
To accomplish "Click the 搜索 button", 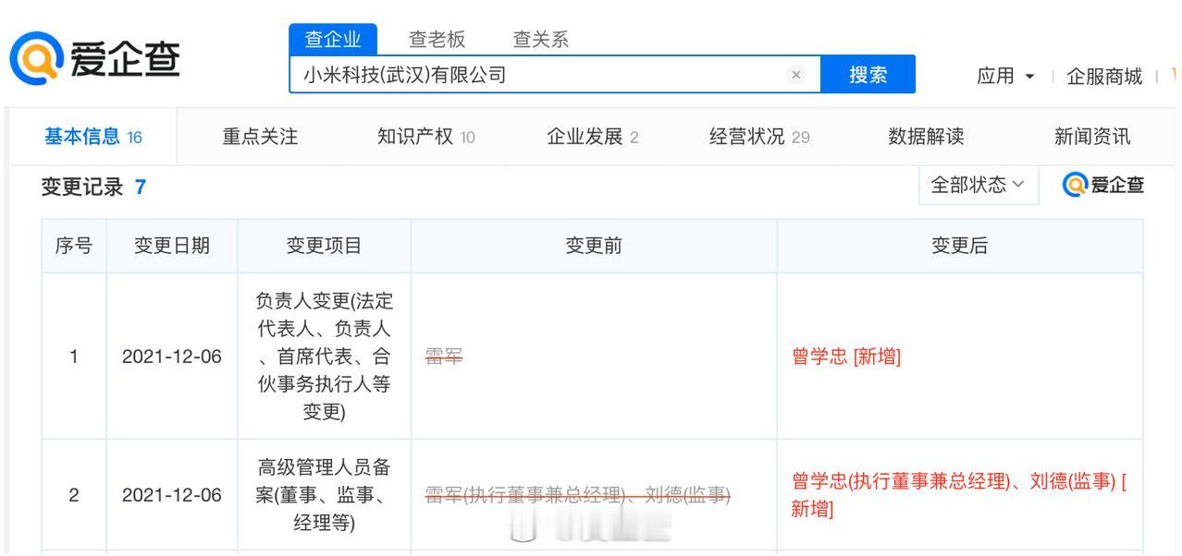I will 868,74.
